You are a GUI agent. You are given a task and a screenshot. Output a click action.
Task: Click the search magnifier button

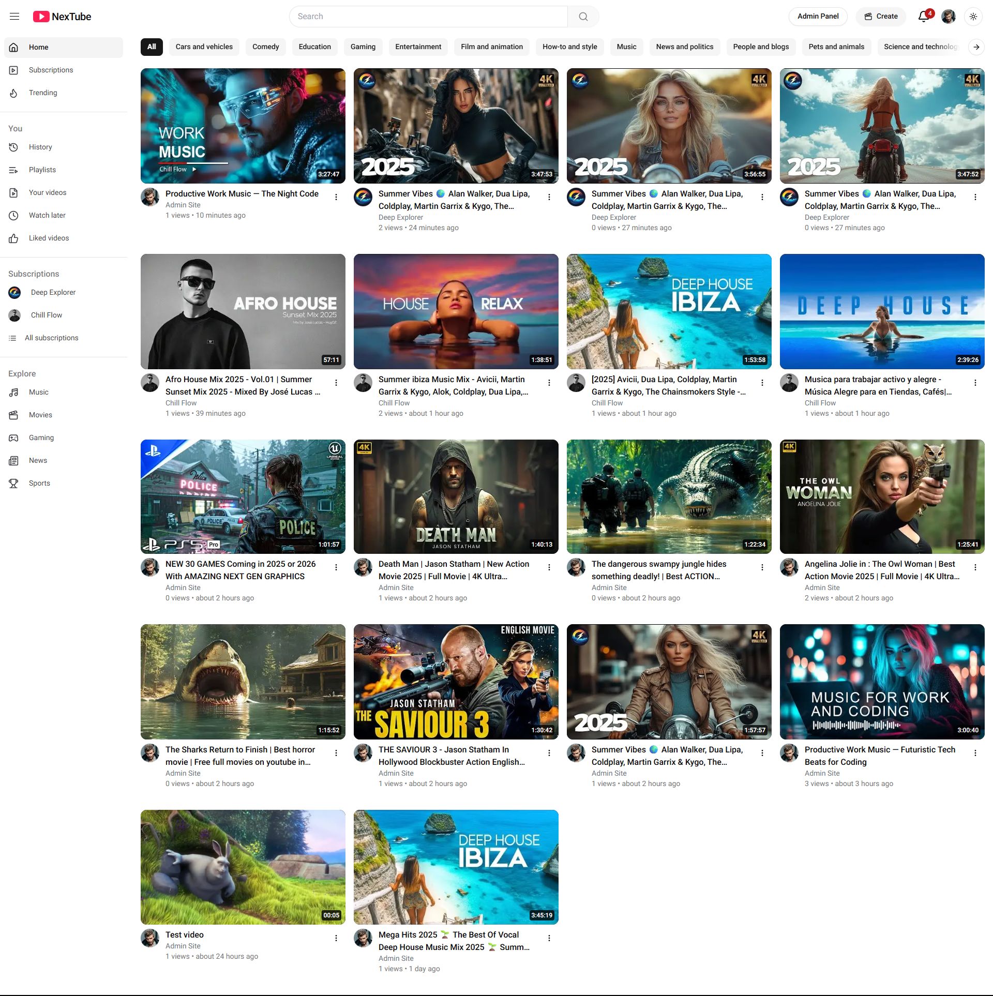click(x=583, y=17)
